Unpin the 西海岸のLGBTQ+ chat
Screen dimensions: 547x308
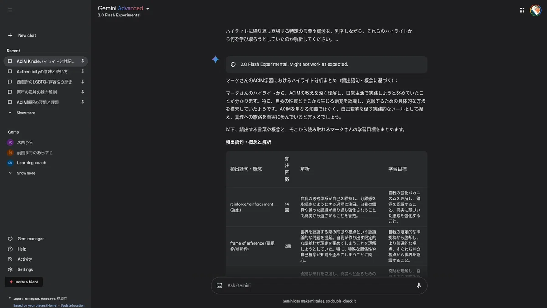coord(83,82)
